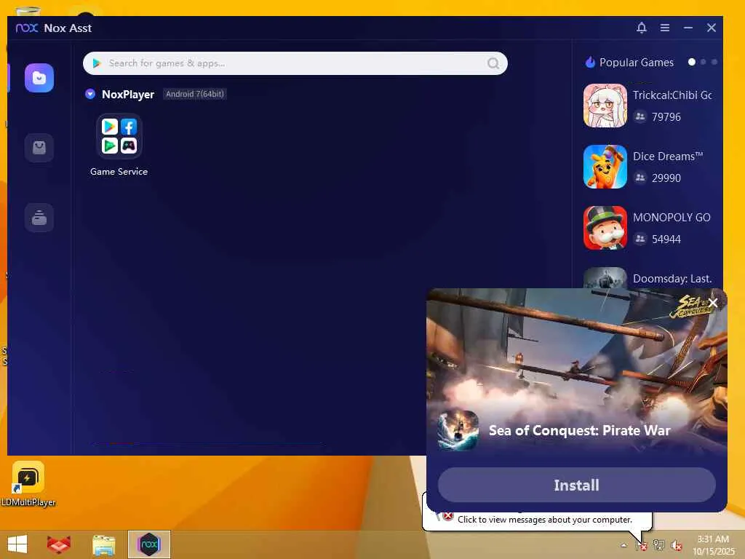Click the 79796 player count

(x=666, y=117)
